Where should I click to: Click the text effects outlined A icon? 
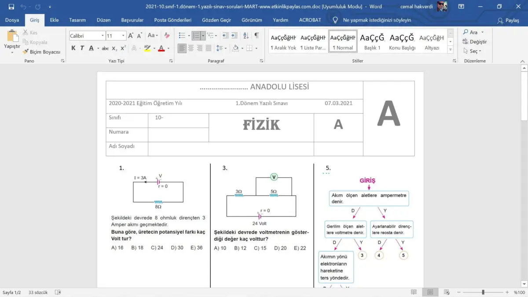tap(134, 48)
